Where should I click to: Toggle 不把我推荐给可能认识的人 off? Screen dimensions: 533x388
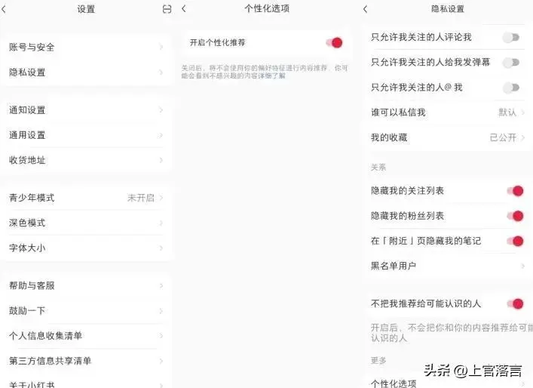(515, 303)
